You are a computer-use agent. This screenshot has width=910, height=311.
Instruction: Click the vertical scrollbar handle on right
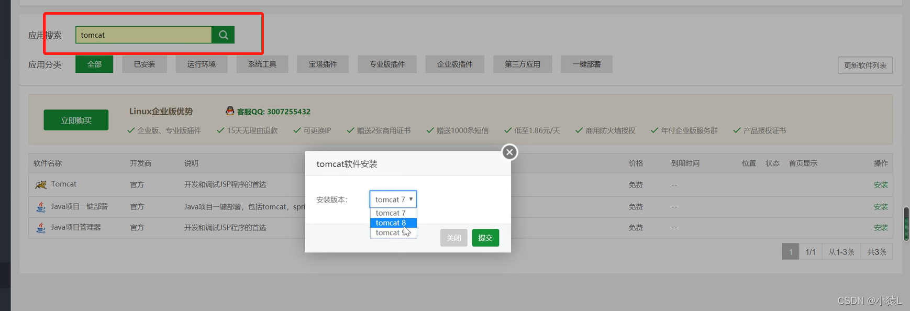pos(906,224)
